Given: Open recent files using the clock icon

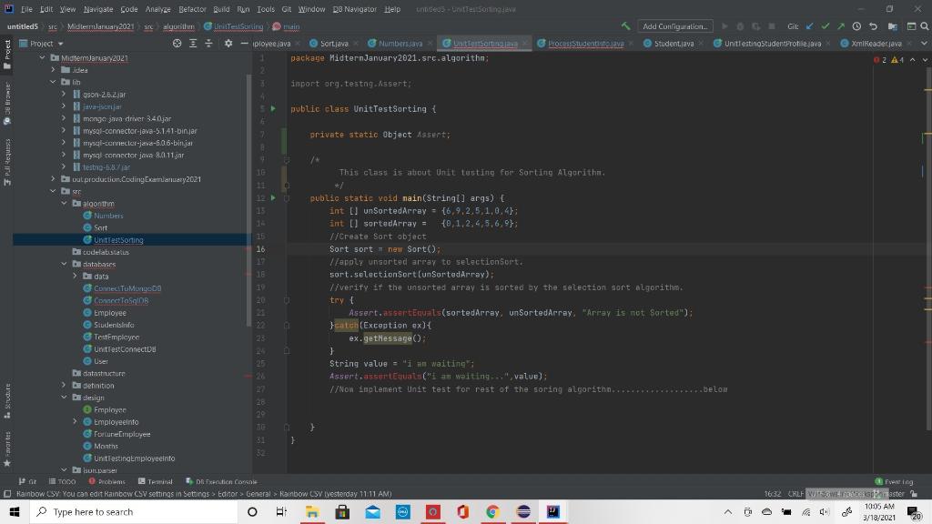Looking at the screenshot, I should coord(856,26).
